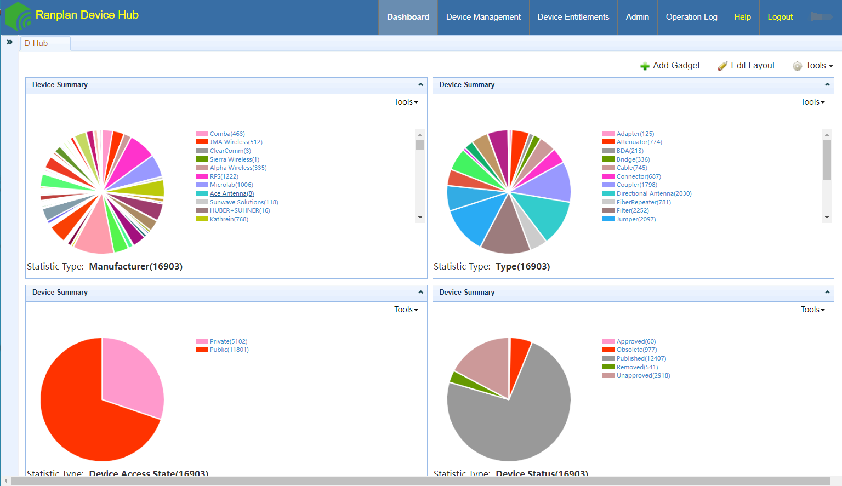Click the Ace Antenna(8) legend link

(x=232, y=193)
